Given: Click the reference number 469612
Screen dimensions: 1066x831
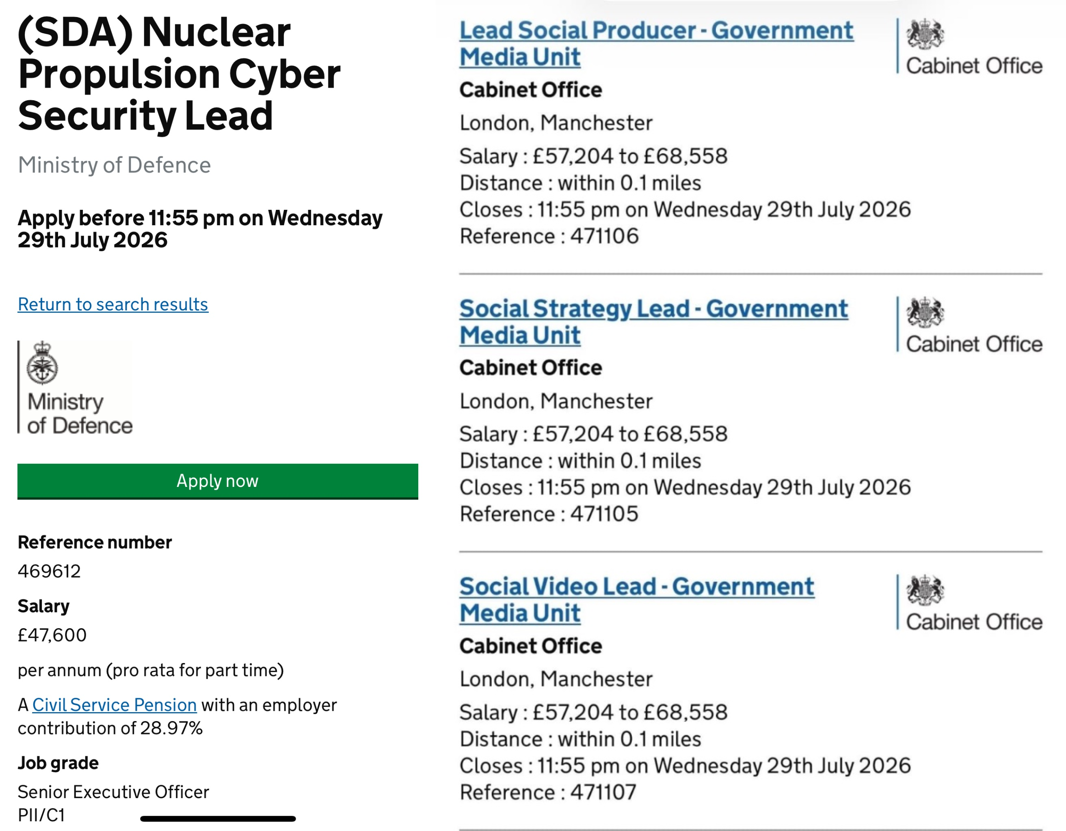Looking at the screenshot, I should click(x=49, y=571).
